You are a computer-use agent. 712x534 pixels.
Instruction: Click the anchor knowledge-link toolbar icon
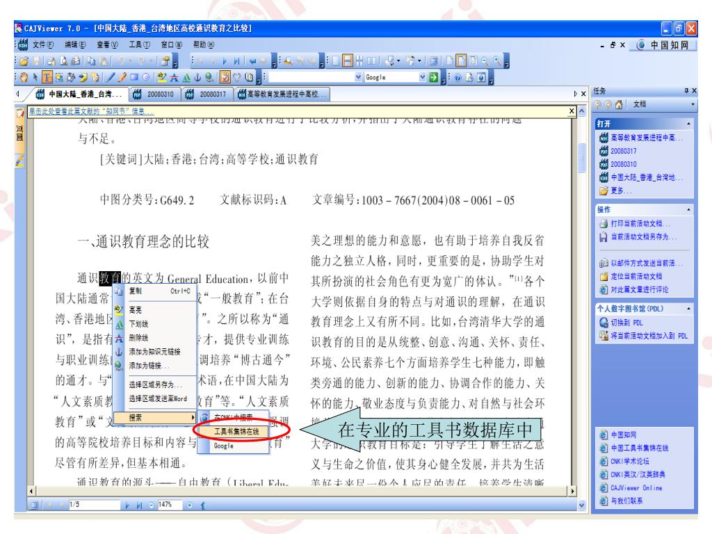click(197, 77)
